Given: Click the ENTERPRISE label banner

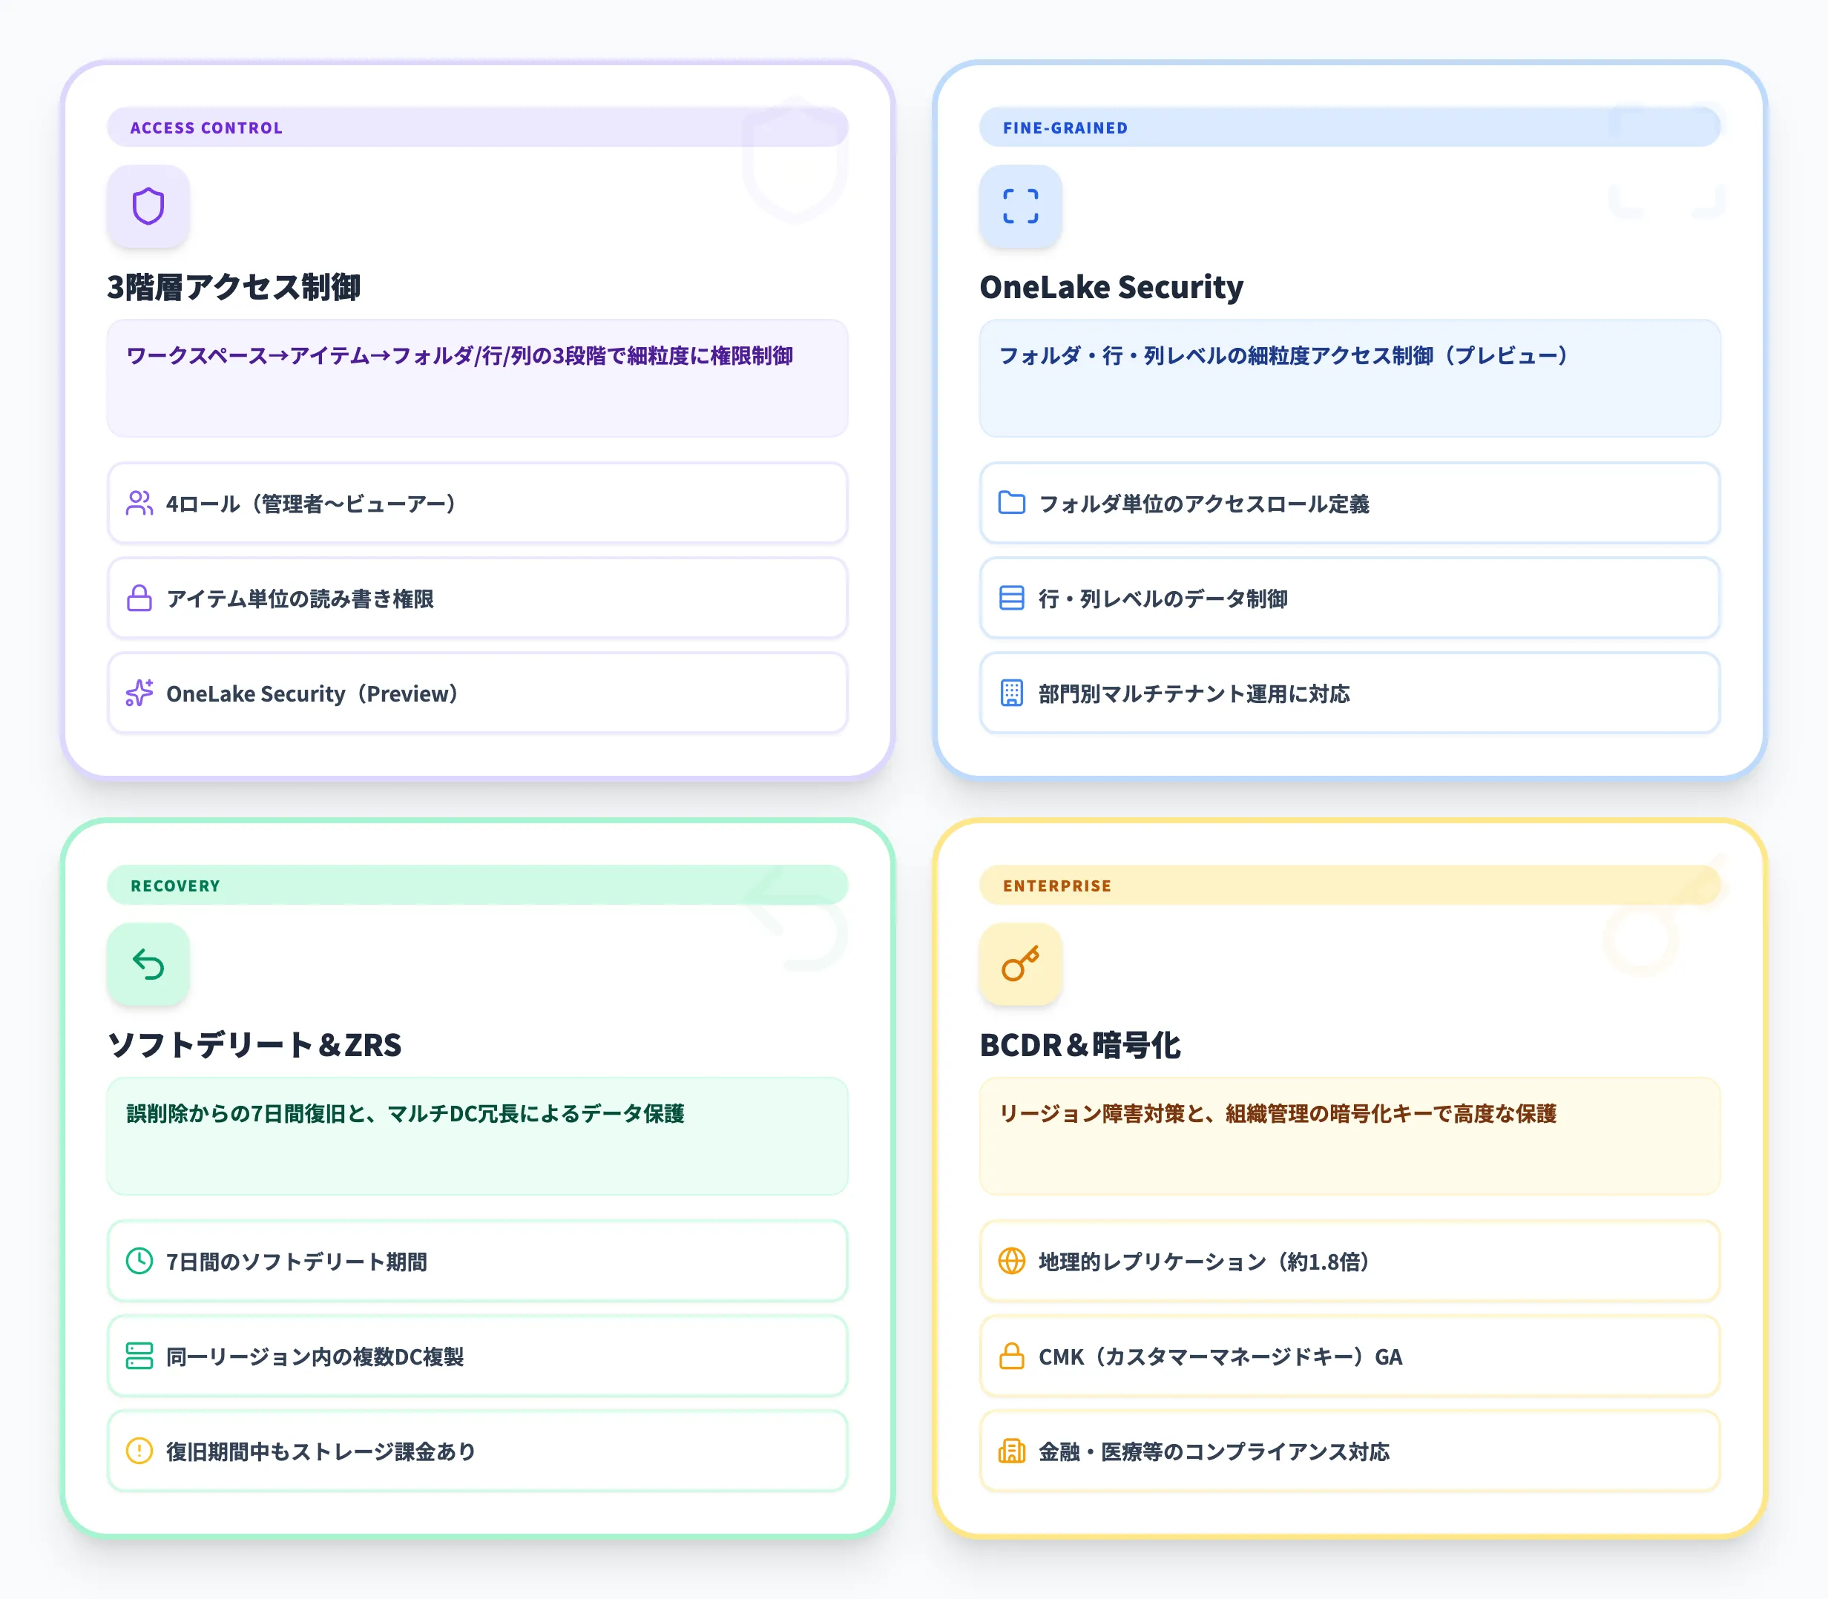Looking at the screenshot, I should pyautogui.click(x=1056, y=886).
